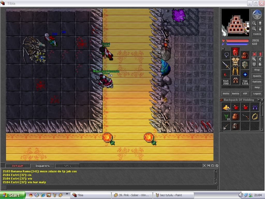Select the shovel in the backpack

226,126
